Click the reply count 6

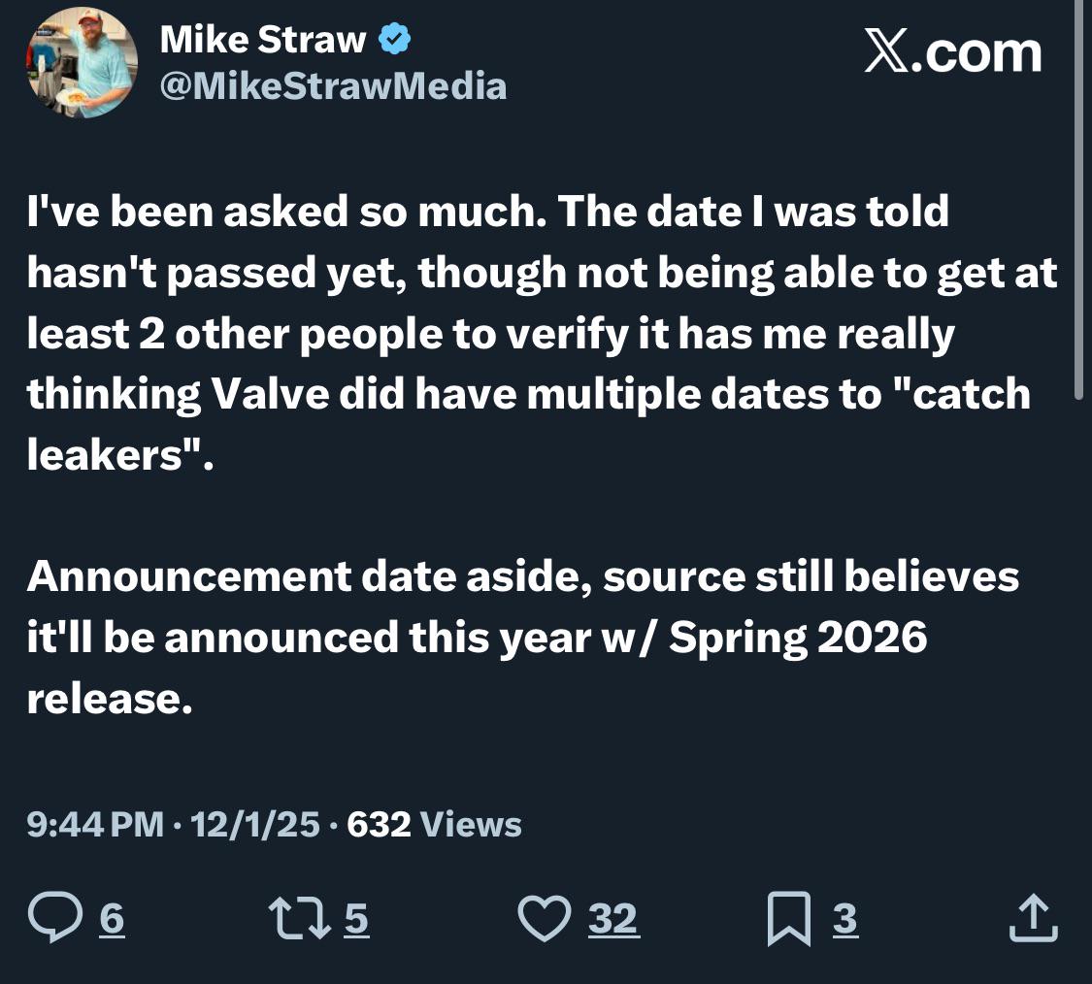113,918
